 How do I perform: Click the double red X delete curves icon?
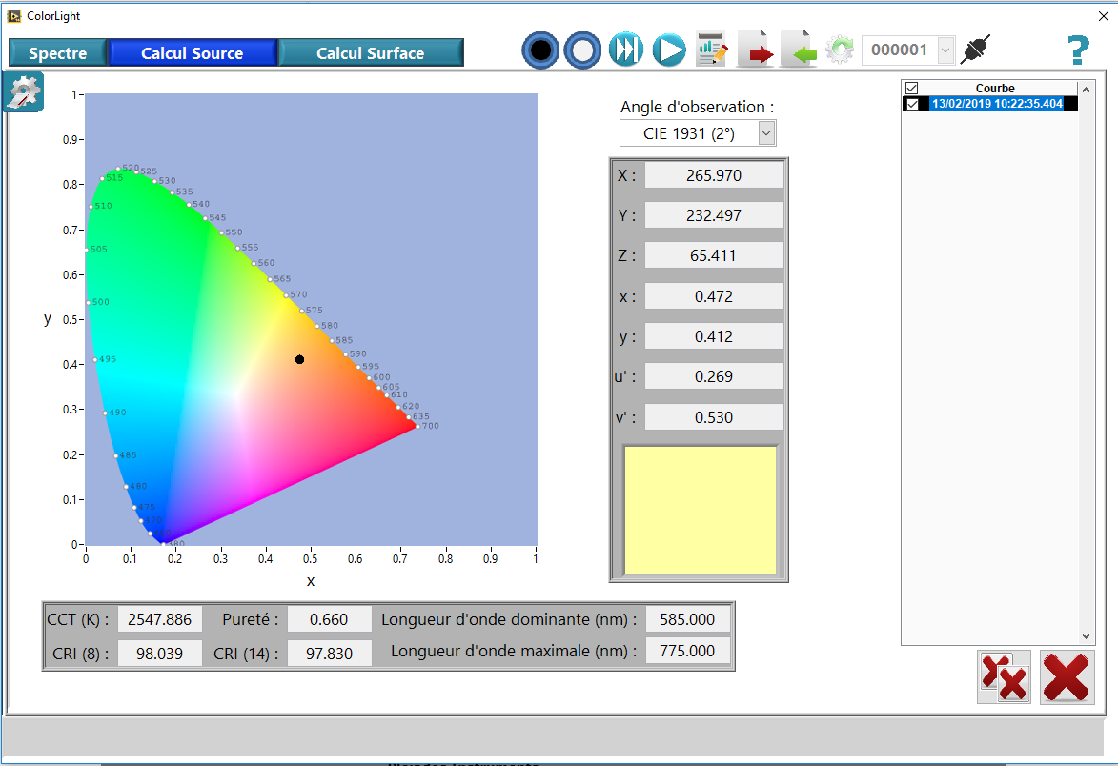(x=1004, y=677)
